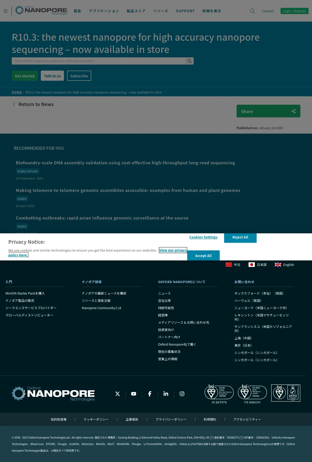The height and width of the screenshot is (462, 312).
Task: Open the LinkedIn social icon
Action: [x=166, y=394]
